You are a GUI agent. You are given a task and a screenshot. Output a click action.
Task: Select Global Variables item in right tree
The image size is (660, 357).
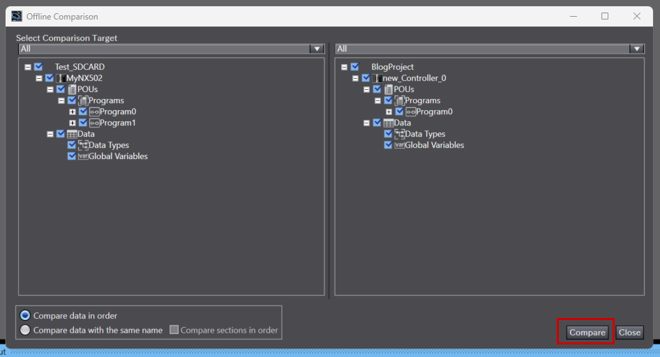click(434, 145)
